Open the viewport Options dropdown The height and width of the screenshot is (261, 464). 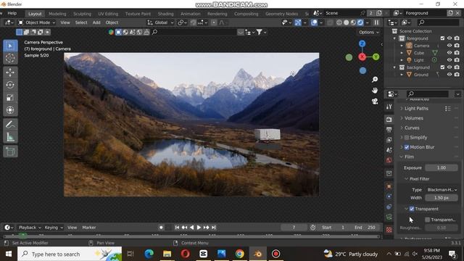point(369,32)
